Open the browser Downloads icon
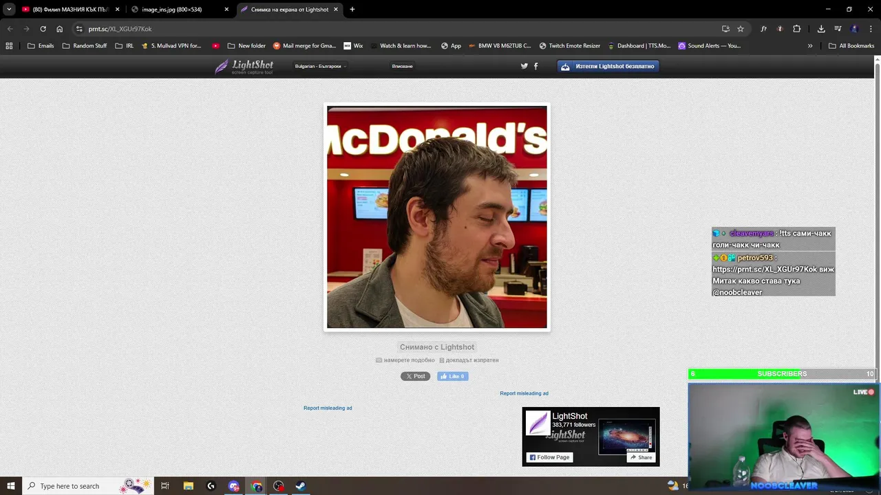The height and width of the screenshot is (495, 881). tap(821, 29)
